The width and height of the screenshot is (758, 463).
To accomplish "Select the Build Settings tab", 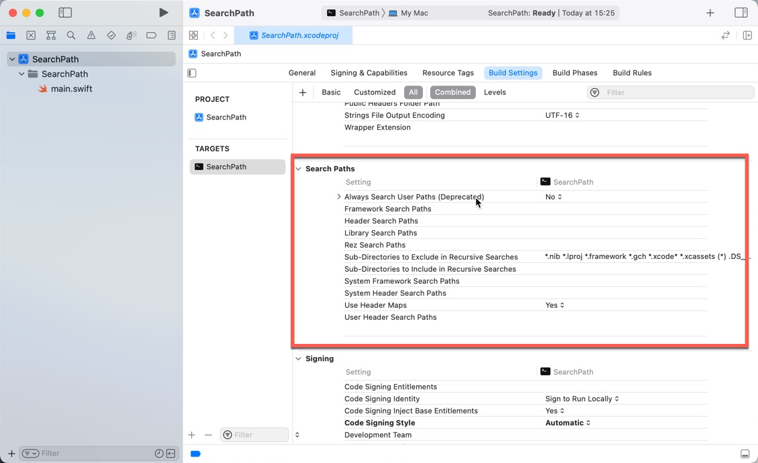I will click(x=513, y=73).
